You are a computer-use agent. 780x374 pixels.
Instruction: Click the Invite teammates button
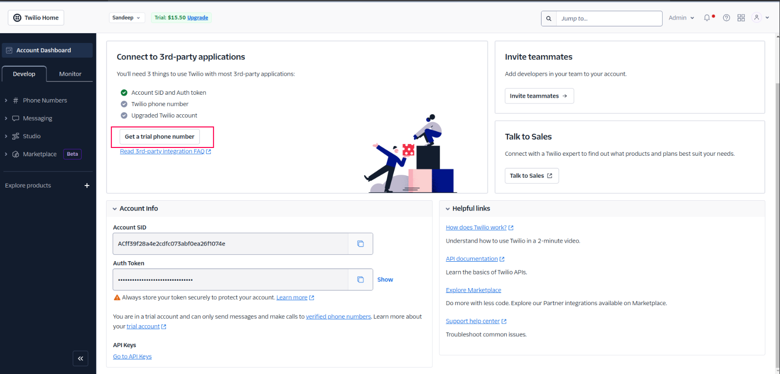click(x=539, y=96)
